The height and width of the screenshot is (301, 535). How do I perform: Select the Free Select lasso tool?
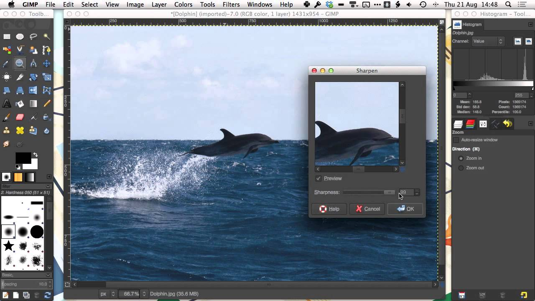point(33,36)
